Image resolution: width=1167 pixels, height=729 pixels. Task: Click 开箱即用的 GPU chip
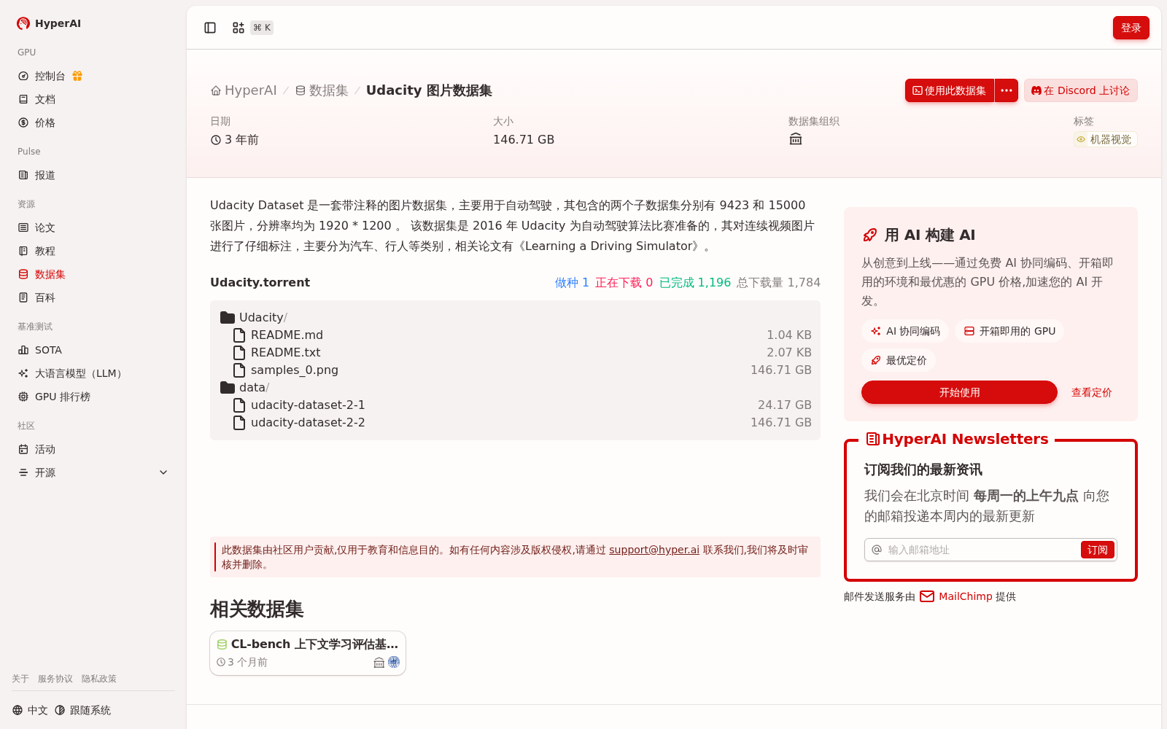pyautogui.click(x=1009, y=331)
